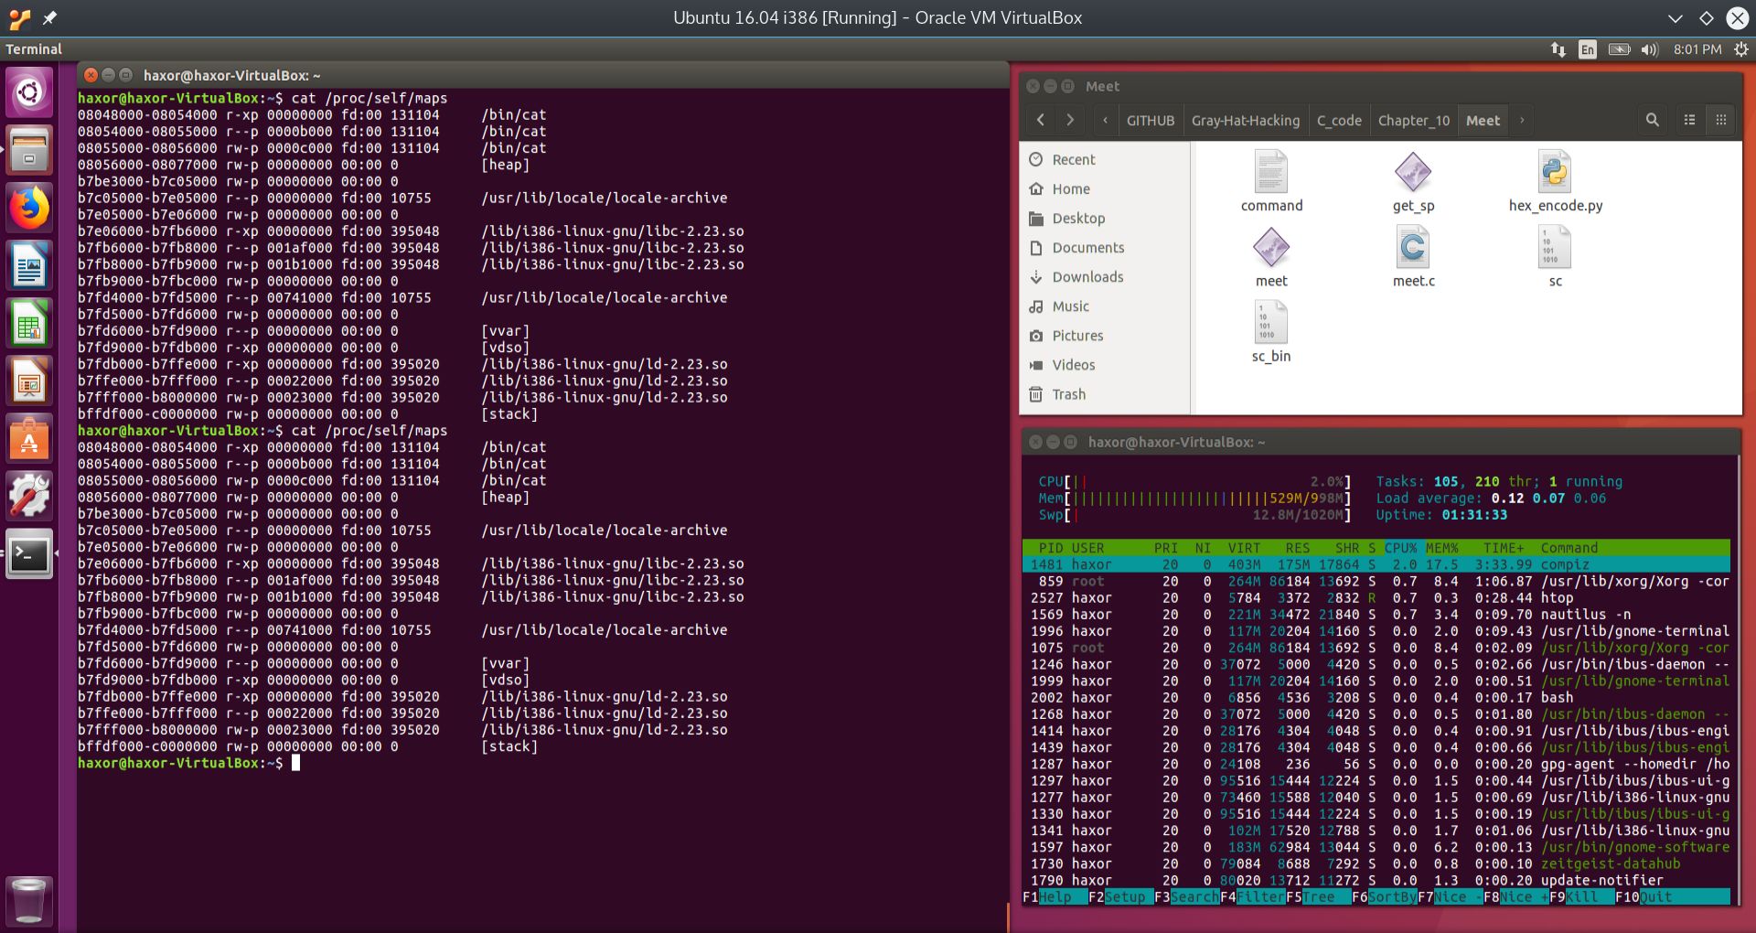Open Ubuntu Software from the dock

click(29, 439)
